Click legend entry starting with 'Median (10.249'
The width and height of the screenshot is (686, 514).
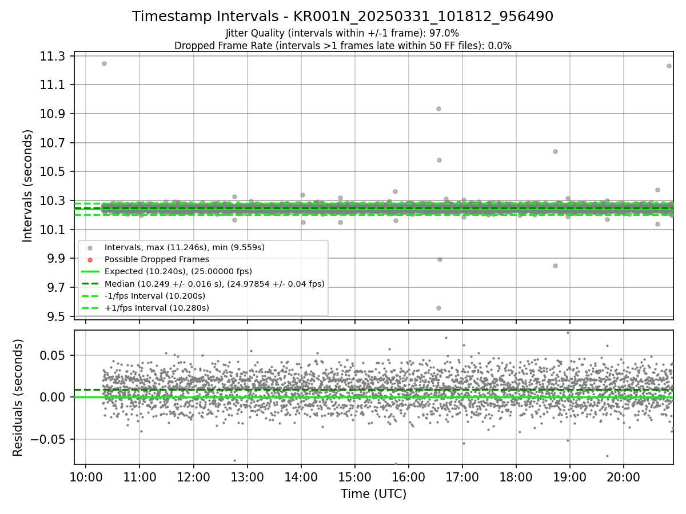pyautogui.click(x=214, y=283)
